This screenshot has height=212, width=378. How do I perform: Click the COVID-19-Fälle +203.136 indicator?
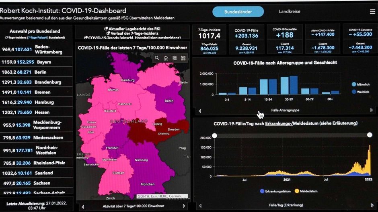(x=247, y=33)
